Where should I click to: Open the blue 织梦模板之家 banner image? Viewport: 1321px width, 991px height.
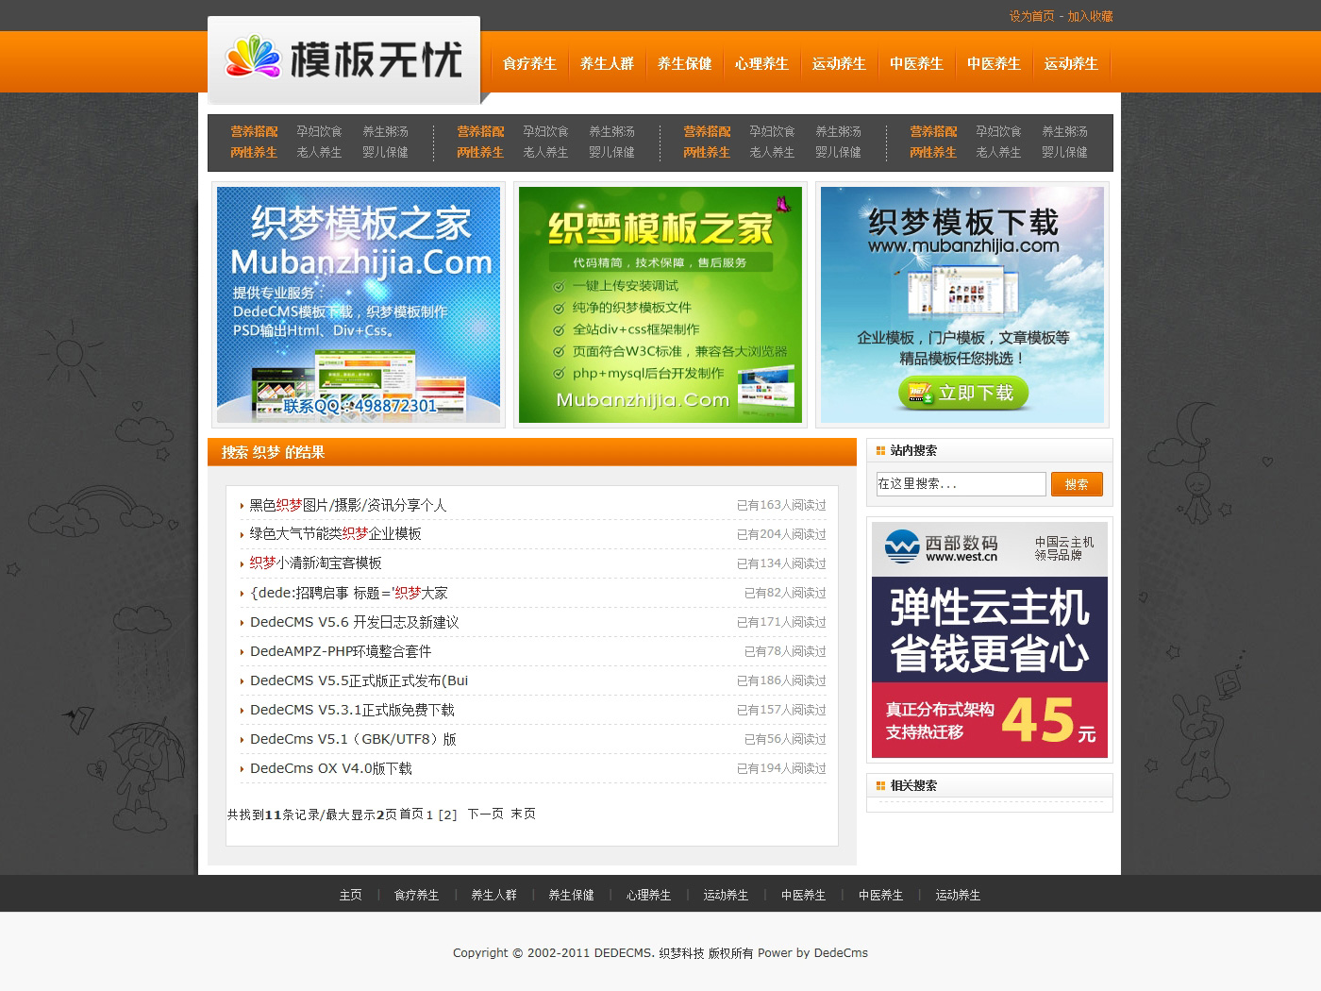(359, 304)
